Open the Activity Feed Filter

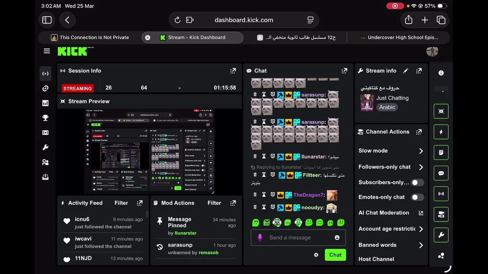point(121,203)
